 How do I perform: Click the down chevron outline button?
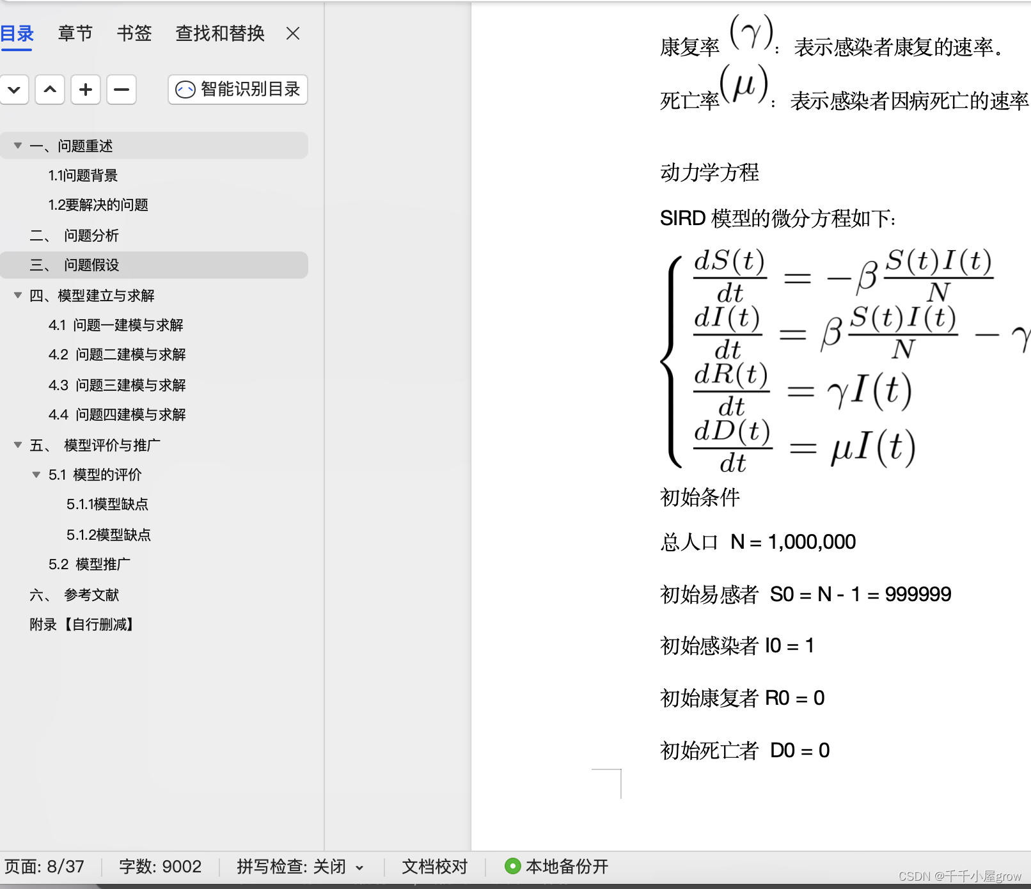coord(14,90)
